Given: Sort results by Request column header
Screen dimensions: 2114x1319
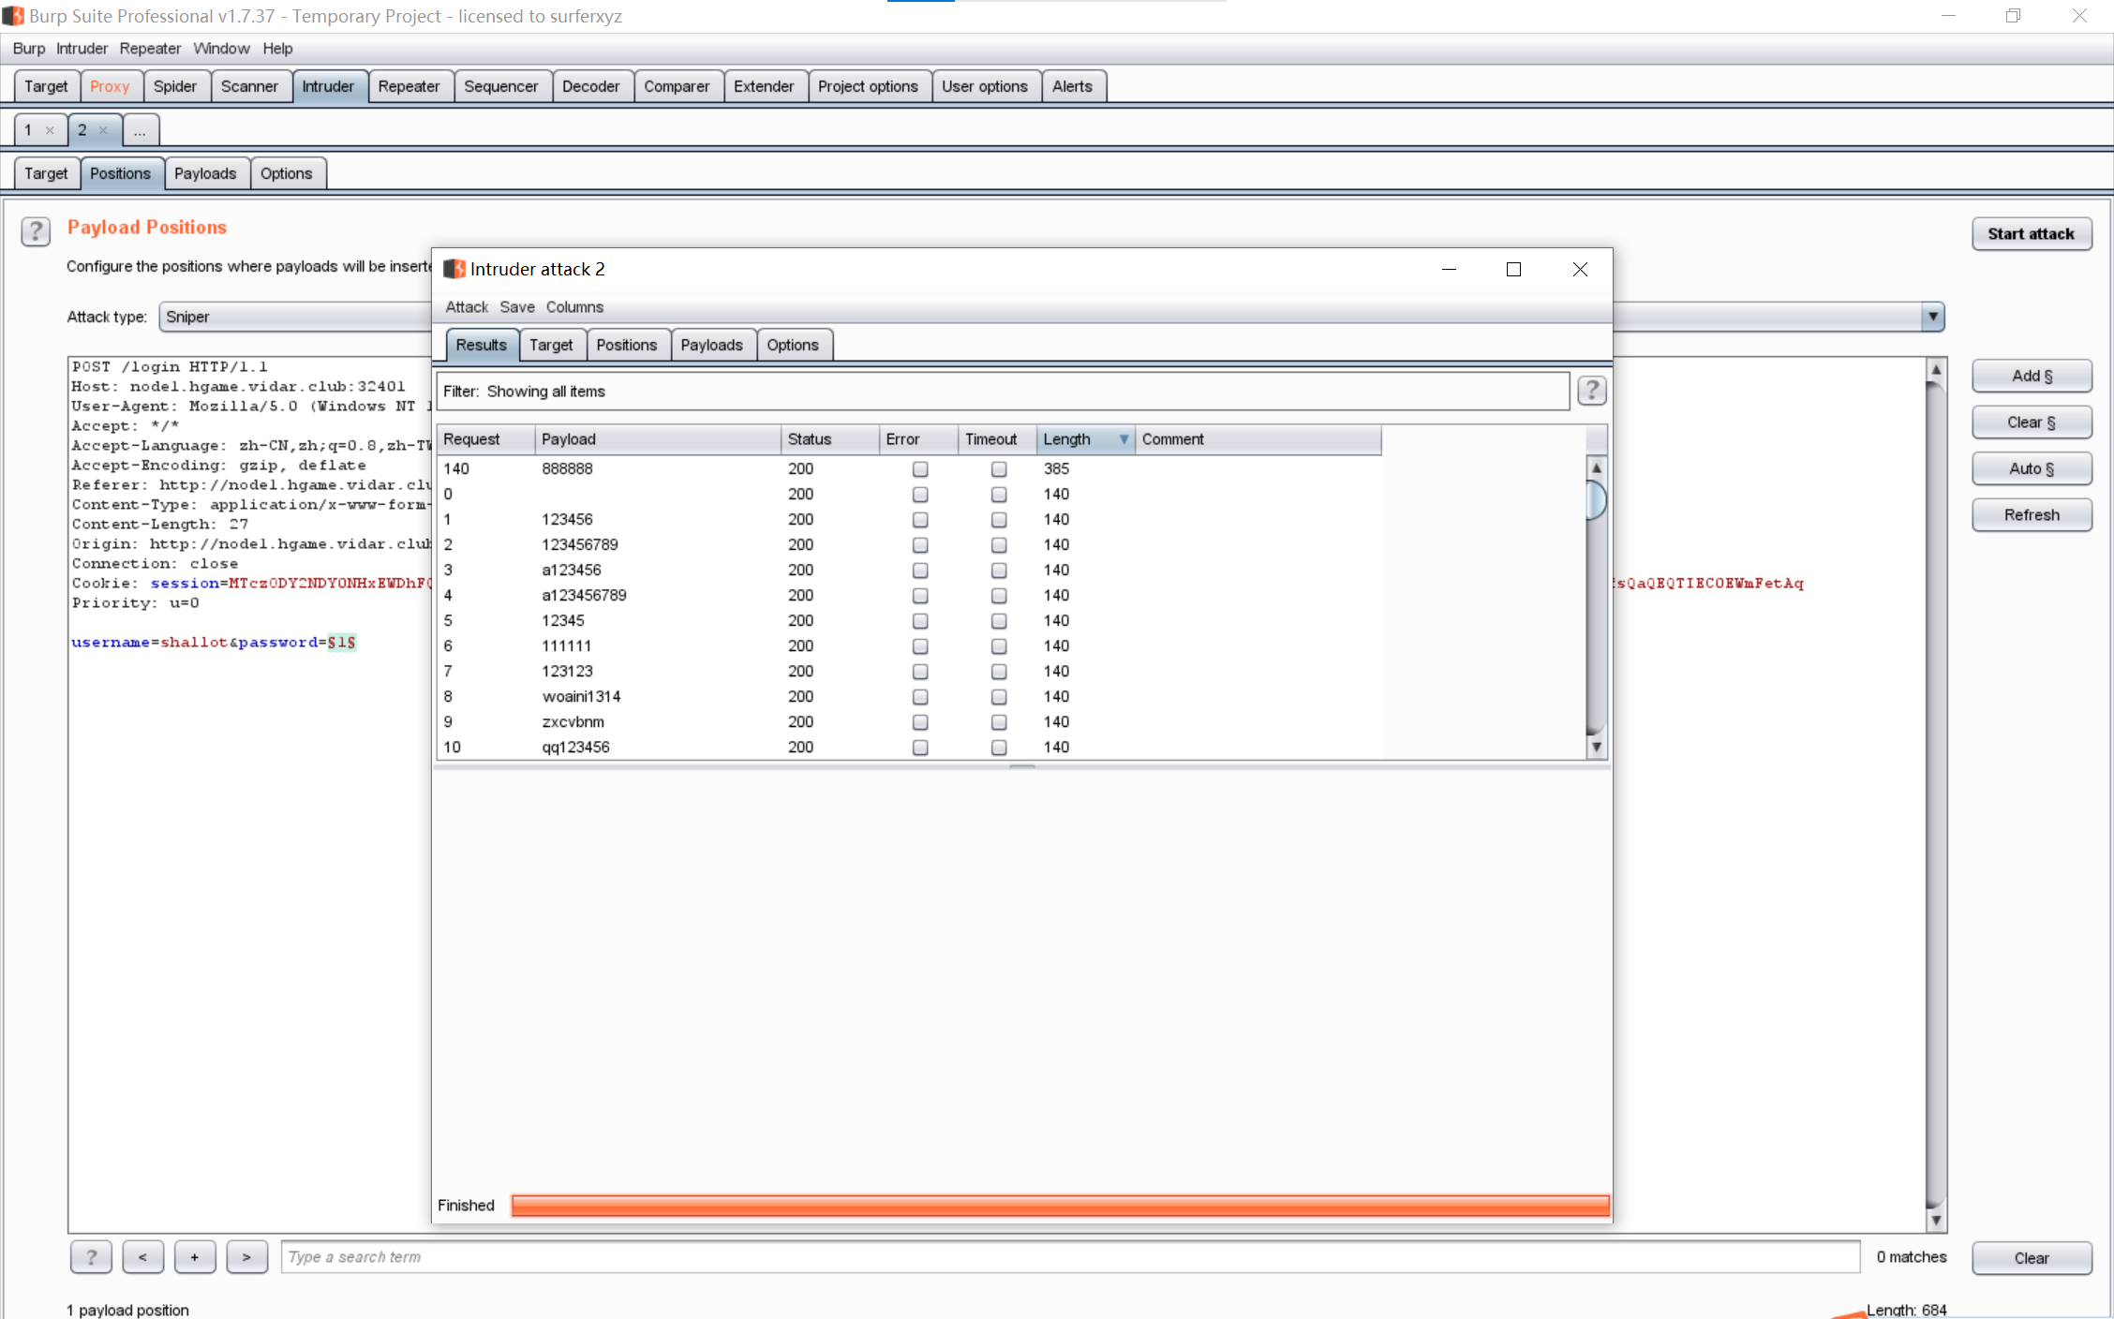Looking at the screenshot, I should pos(485,439).
